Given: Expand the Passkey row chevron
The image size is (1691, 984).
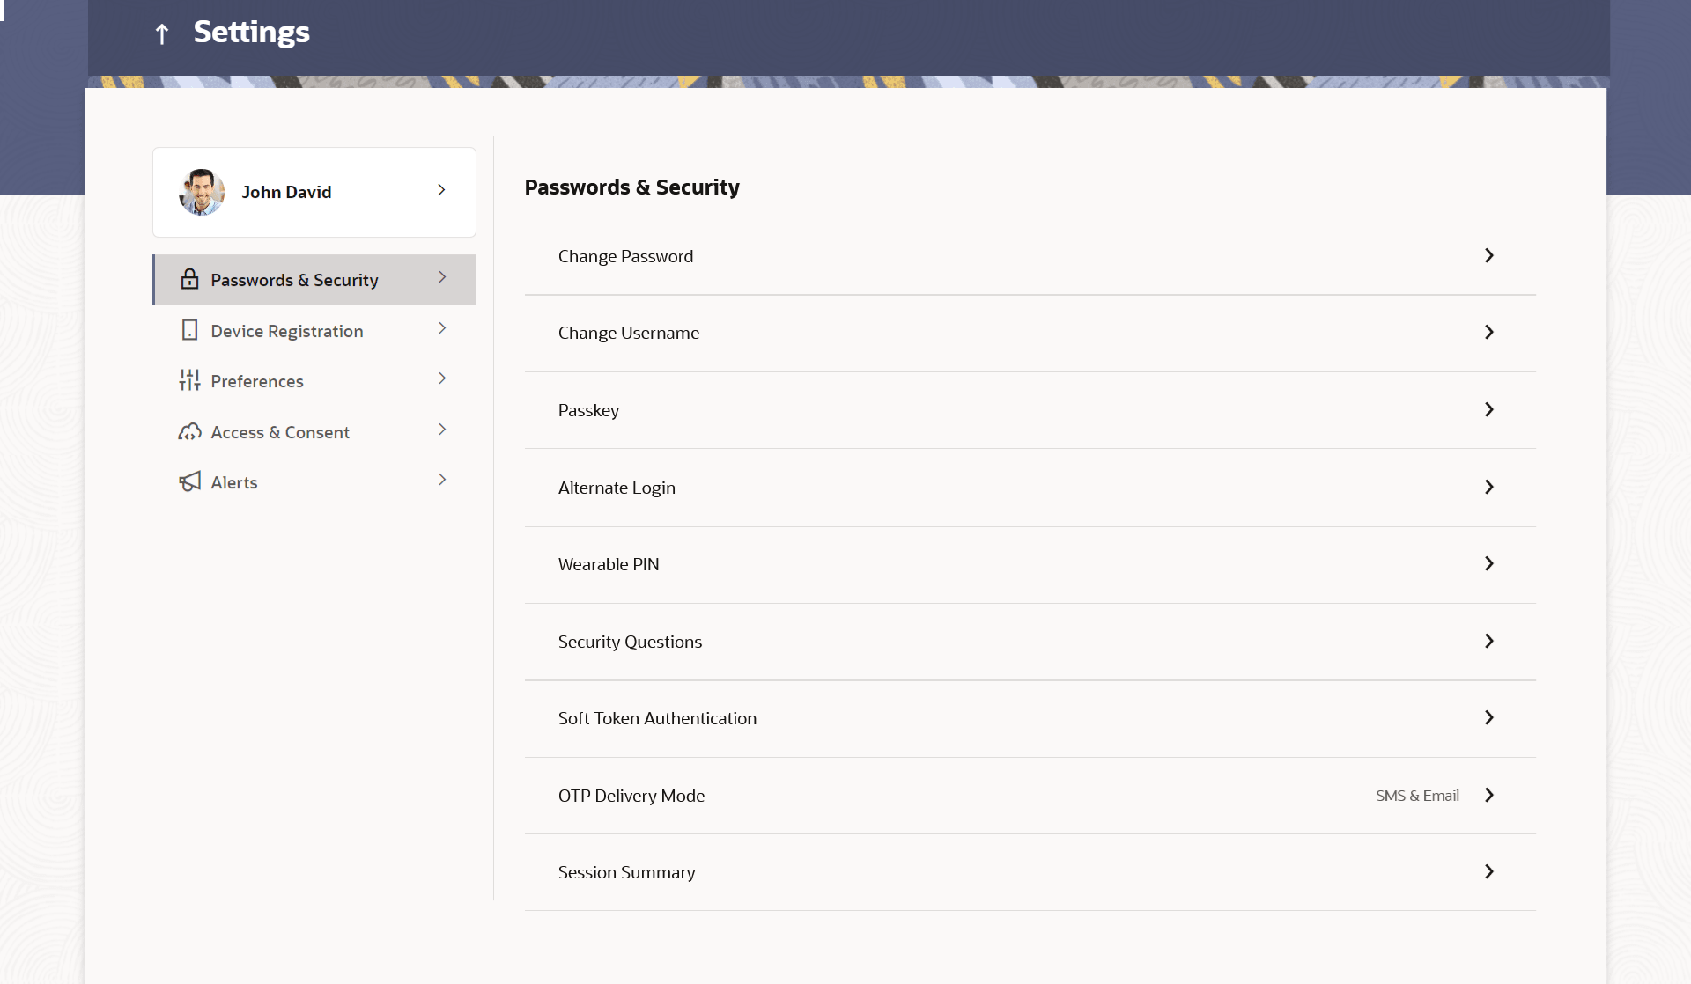Looking at the screenshot, I should (1488, 409).
